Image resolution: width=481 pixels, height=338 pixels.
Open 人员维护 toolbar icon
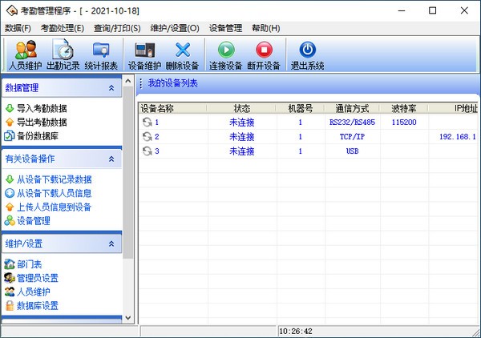click(x=25, y=55)
